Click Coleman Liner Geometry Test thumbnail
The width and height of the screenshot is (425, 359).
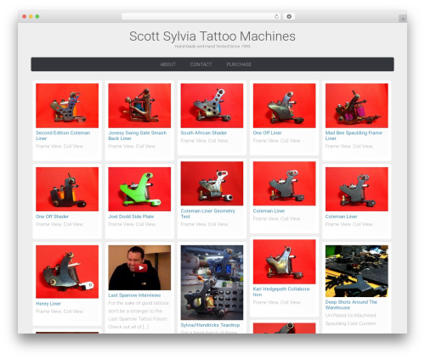212,183
